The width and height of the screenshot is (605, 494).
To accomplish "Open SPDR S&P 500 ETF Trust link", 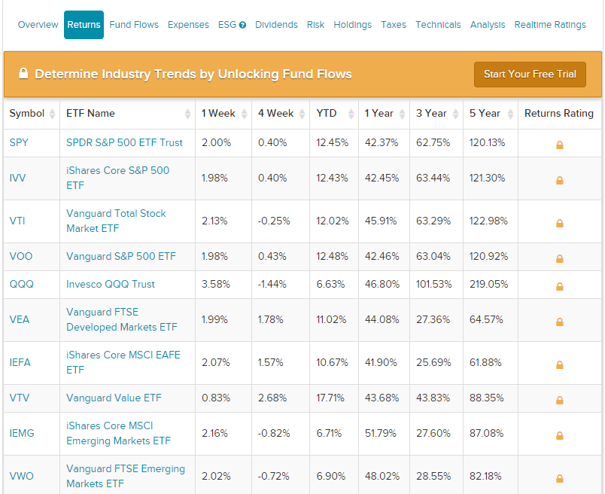I will pyautogui.click(x=124, y=142).
